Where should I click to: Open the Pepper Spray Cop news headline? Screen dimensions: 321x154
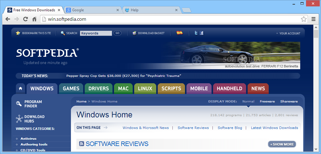pos(124,76)
